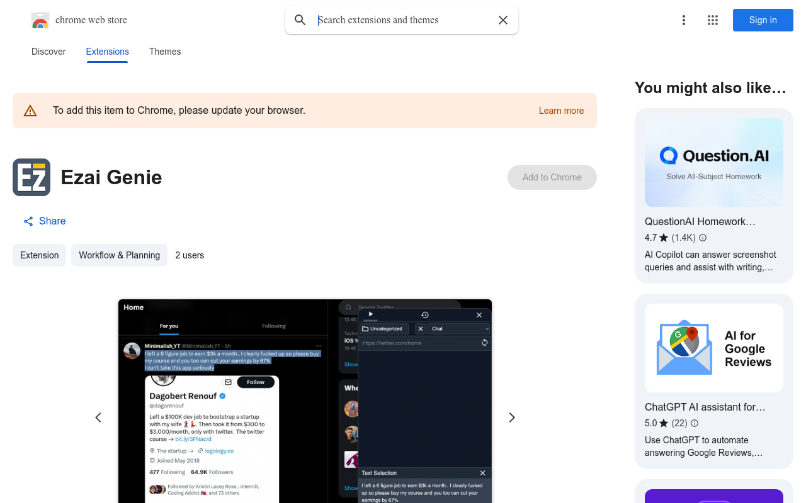Click Use ChatGPT to automate description
This screenshot has width=806, height=503.
[x=704, y=446]
